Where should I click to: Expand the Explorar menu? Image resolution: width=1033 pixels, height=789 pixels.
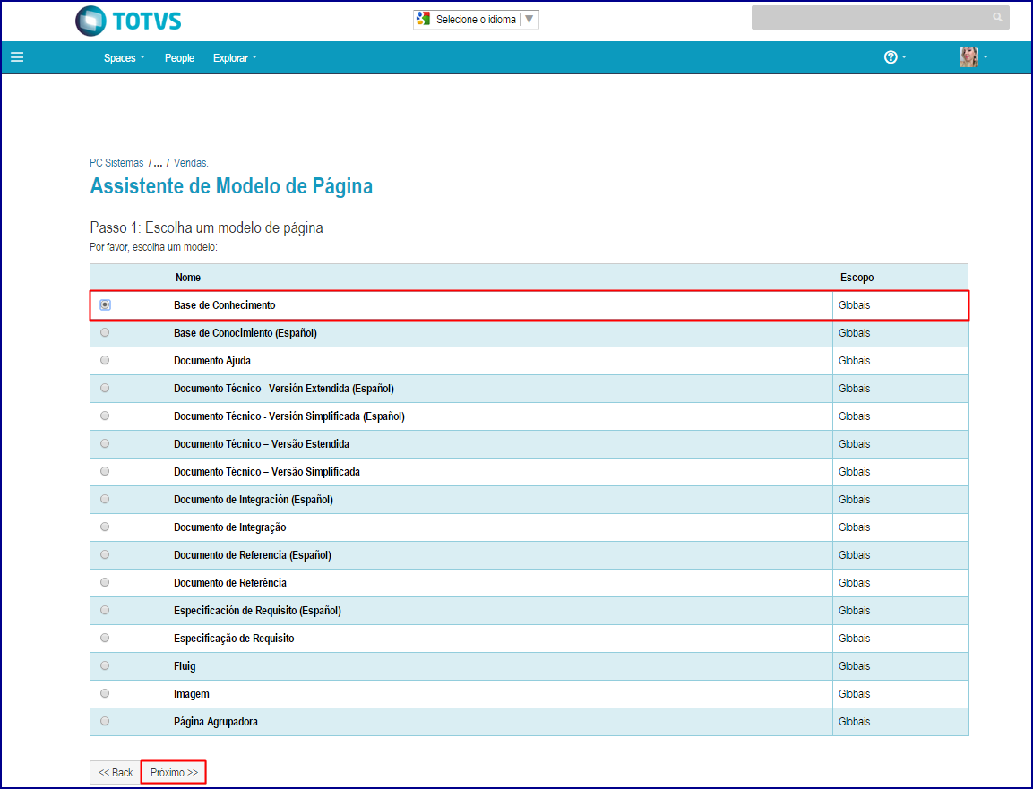tap(235, 58)
